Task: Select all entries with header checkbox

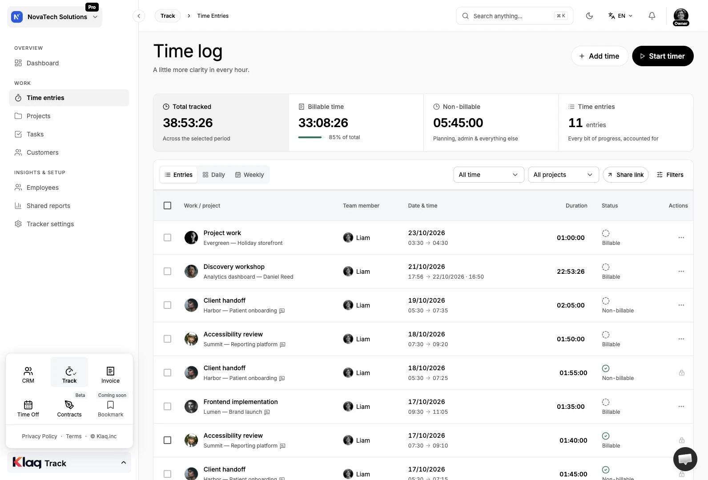Action: pos(167,206)
